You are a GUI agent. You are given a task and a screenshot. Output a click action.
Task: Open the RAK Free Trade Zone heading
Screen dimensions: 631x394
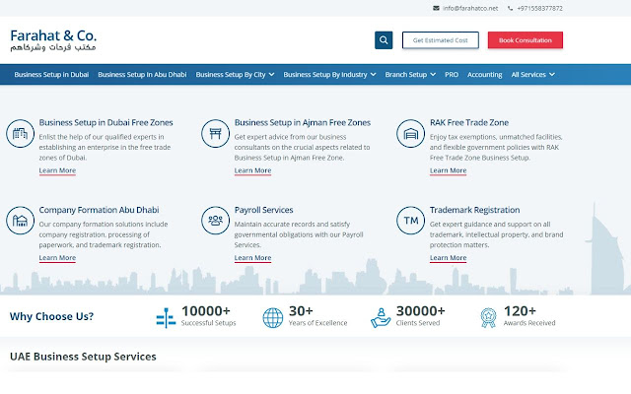[469, 122]
